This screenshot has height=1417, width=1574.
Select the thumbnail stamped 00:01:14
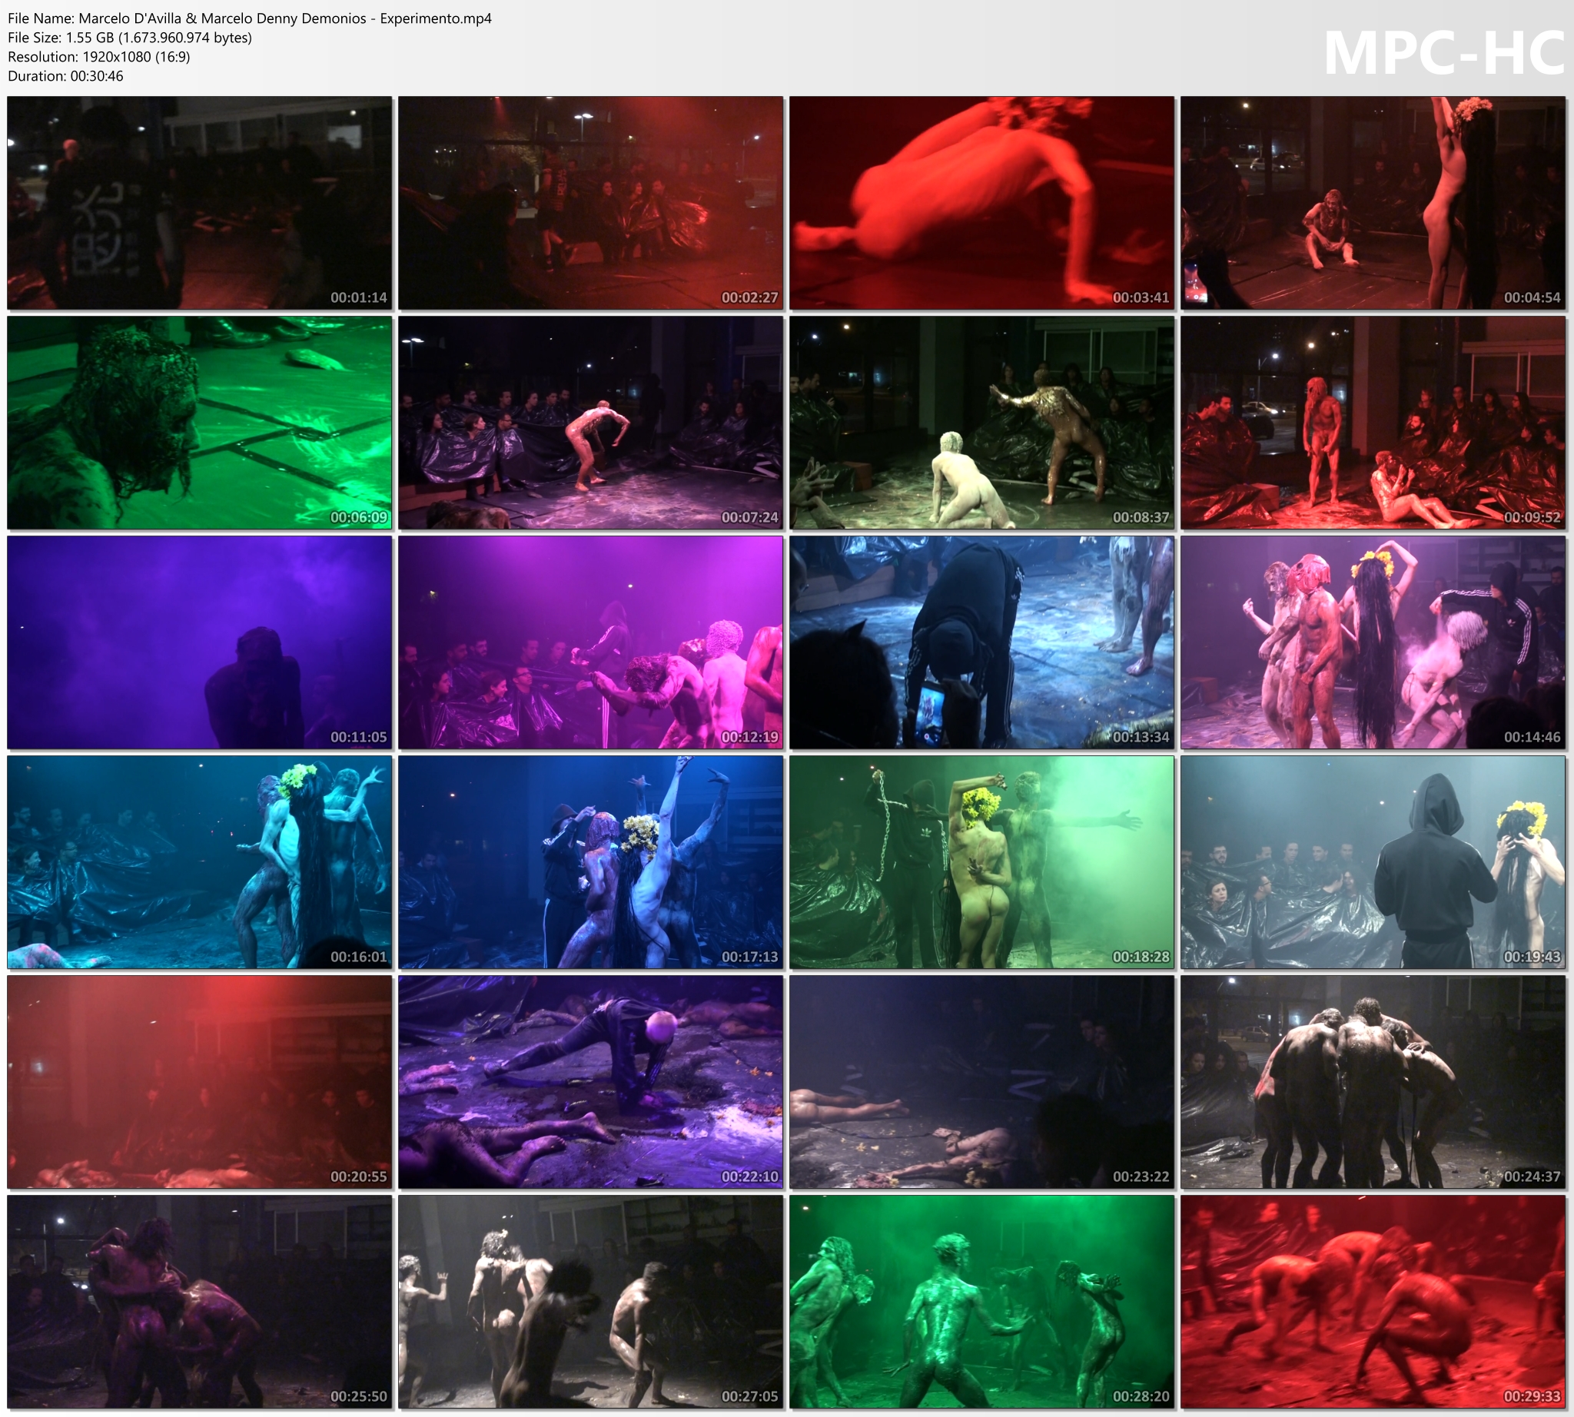coord(199,202)
